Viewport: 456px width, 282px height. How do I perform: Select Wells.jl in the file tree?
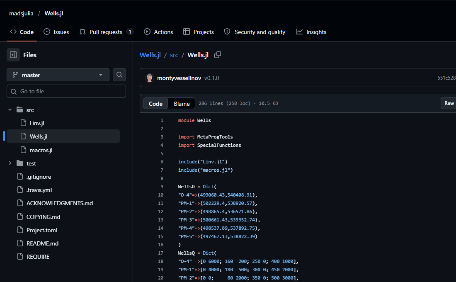click(x=63, y=136)
